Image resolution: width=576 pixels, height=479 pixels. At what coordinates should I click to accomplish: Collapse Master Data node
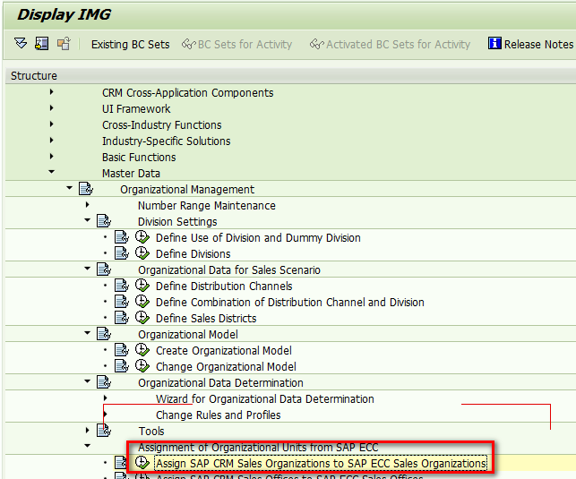(x=51, y=172)
